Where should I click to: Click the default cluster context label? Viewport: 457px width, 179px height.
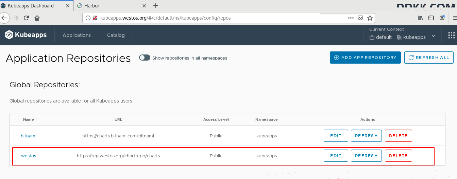pyautogui.click(x=380, y=37)
